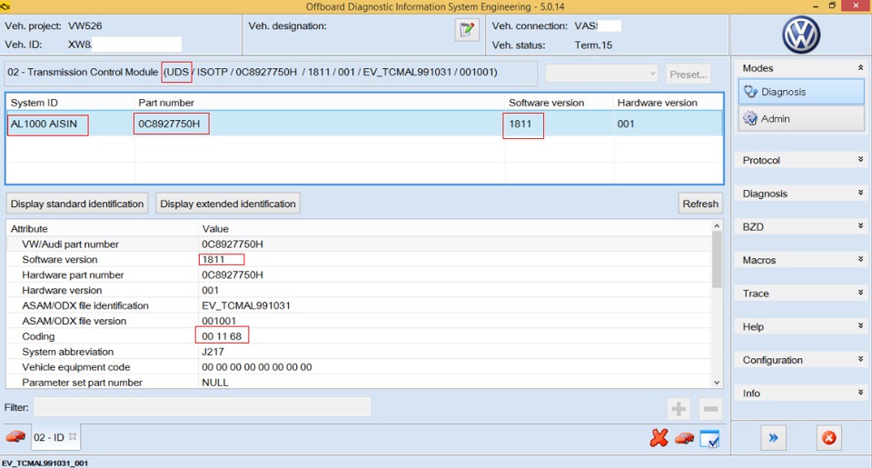Click the System ID column header
Viewport: 872px width, 468px height.
(34, 103)
